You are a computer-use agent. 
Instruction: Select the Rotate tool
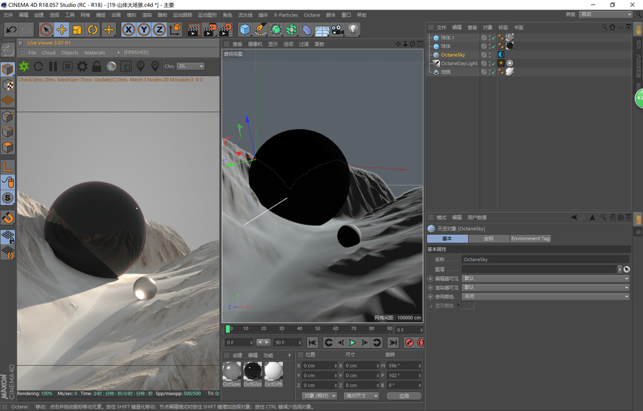pyautogui.click(x=93, y=29)
